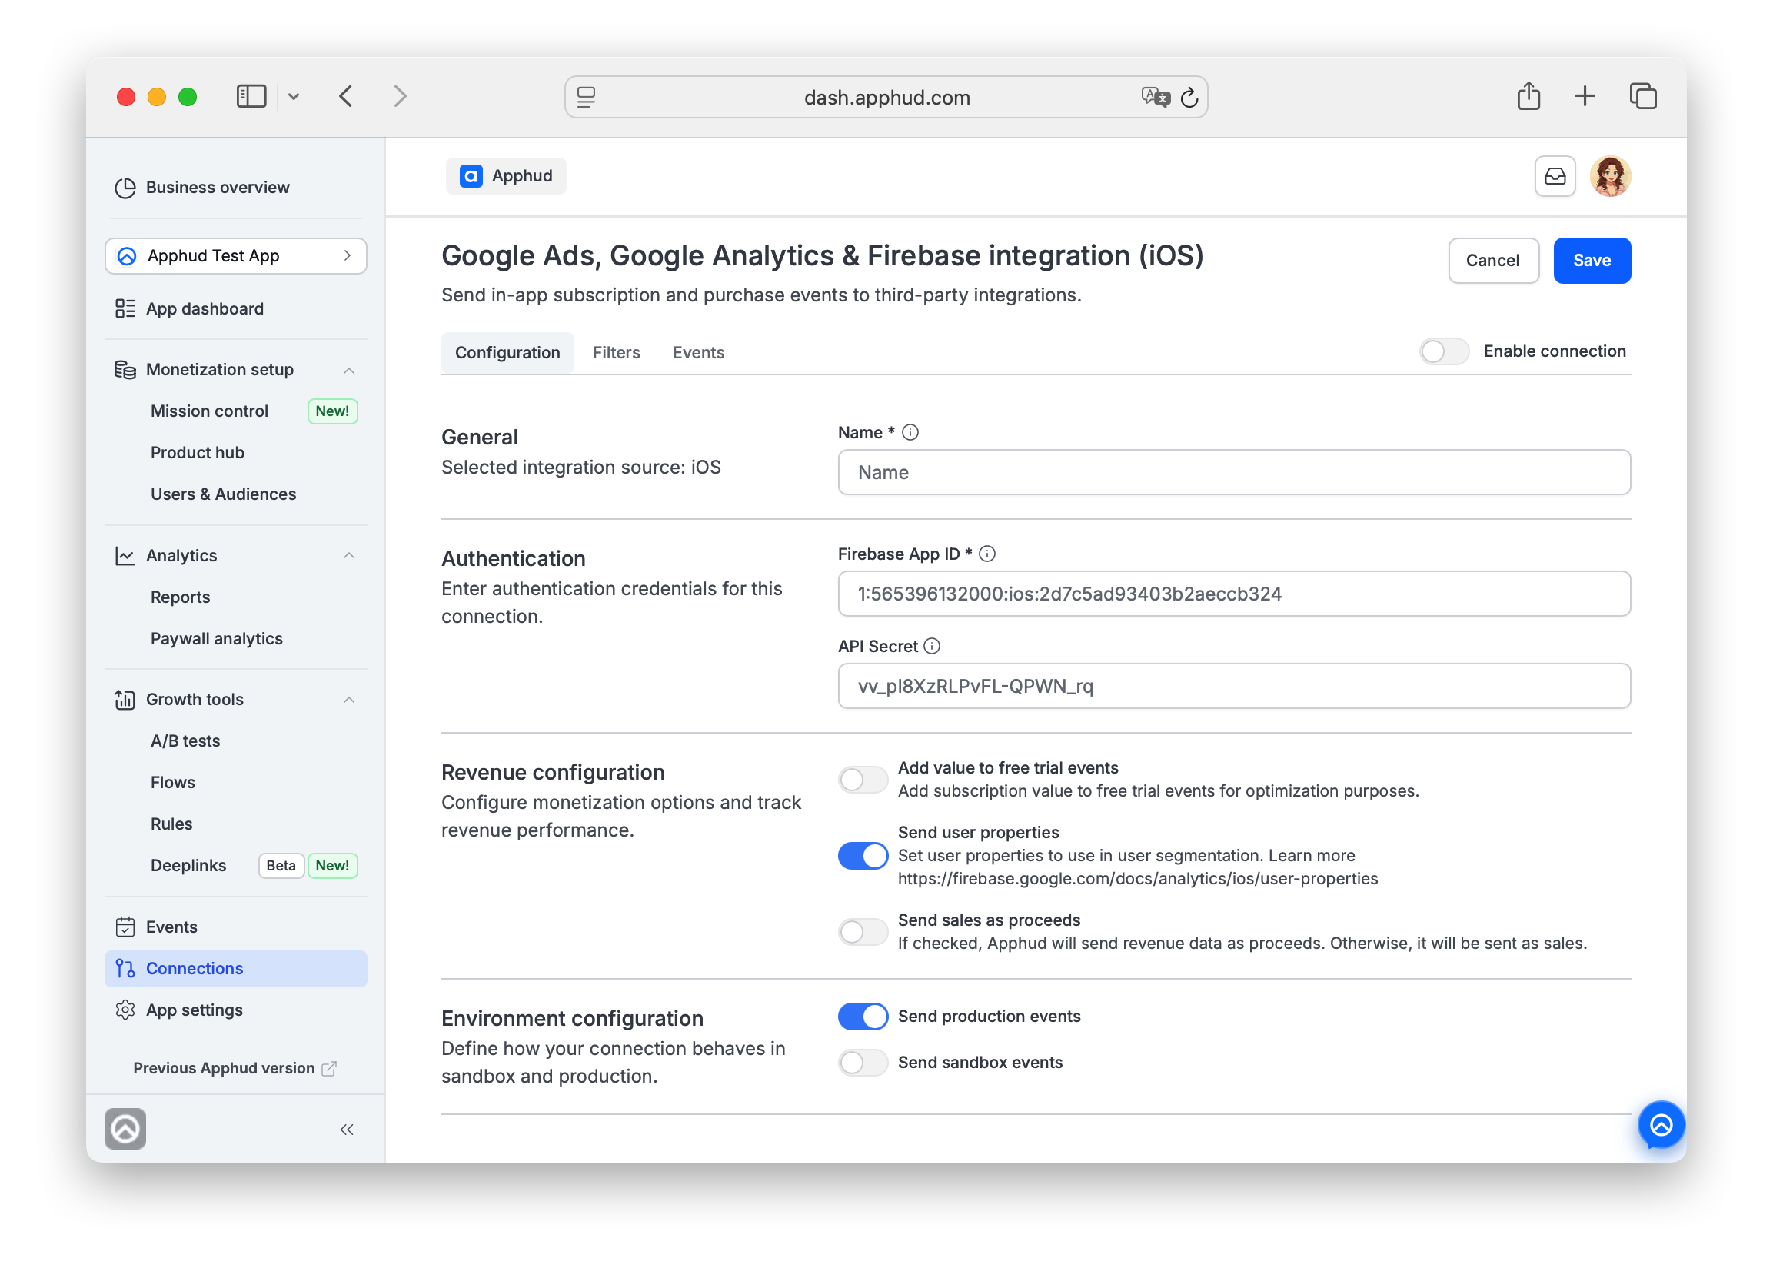Collapse the sidebar with double-chevron icon
1773x1278 pixels.
click(x=347, y=1130)
